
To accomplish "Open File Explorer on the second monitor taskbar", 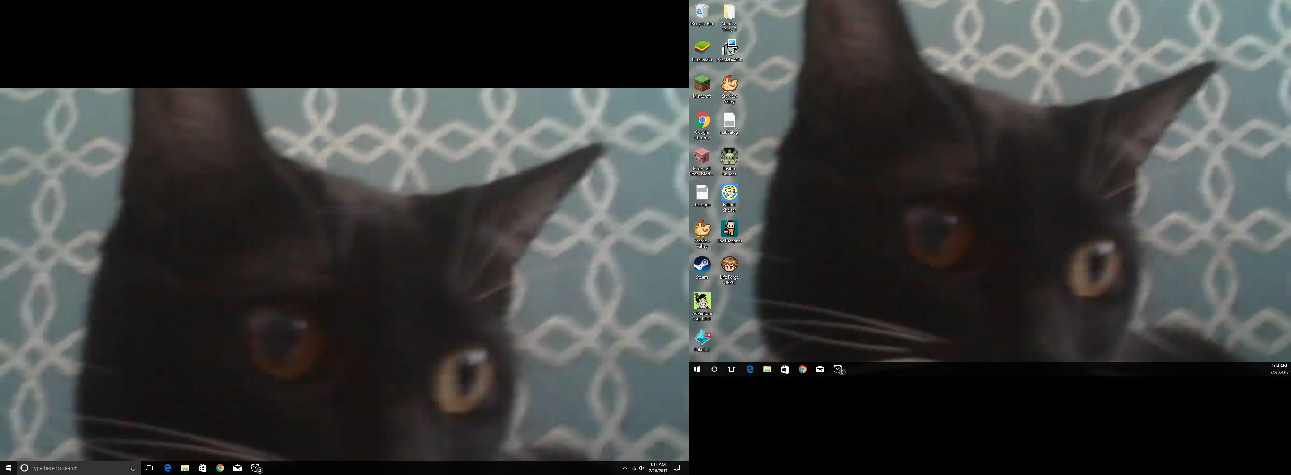I will [x=767, y=369].
